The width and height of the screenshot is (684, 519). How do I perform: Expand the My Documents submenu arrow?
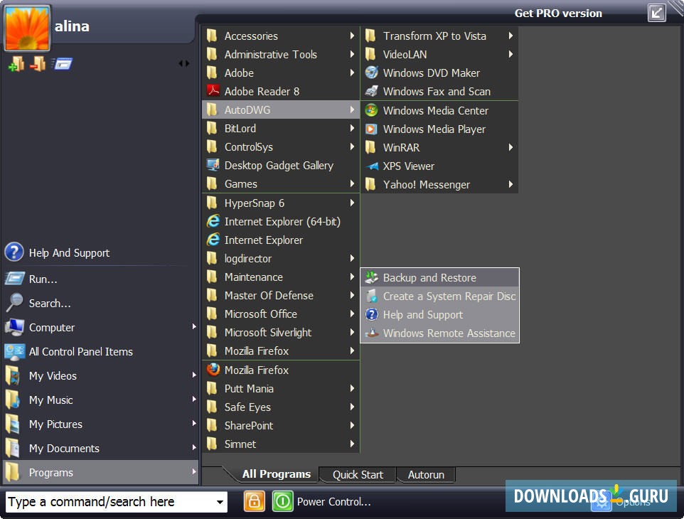(x=193, y=447)
